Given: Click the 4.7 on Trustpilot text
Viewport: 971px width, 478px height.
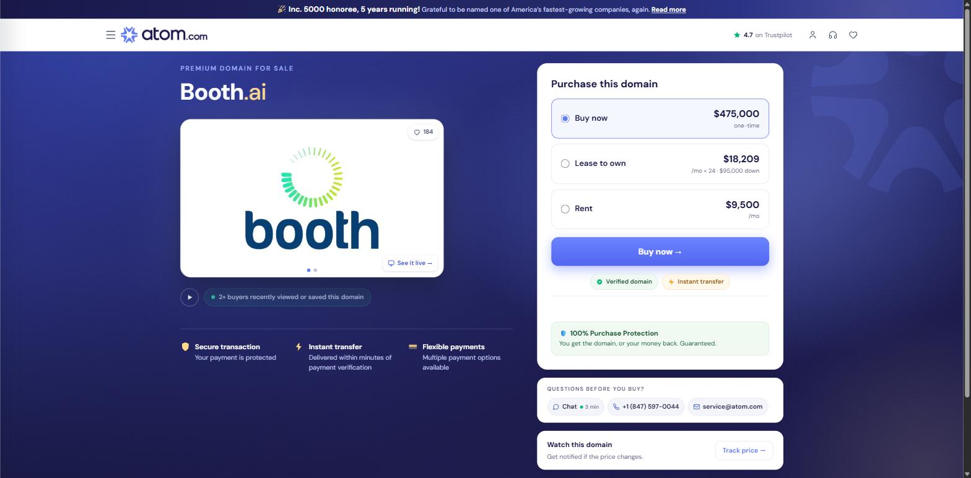Looking at the screenshot, I should tap(768, 35).
